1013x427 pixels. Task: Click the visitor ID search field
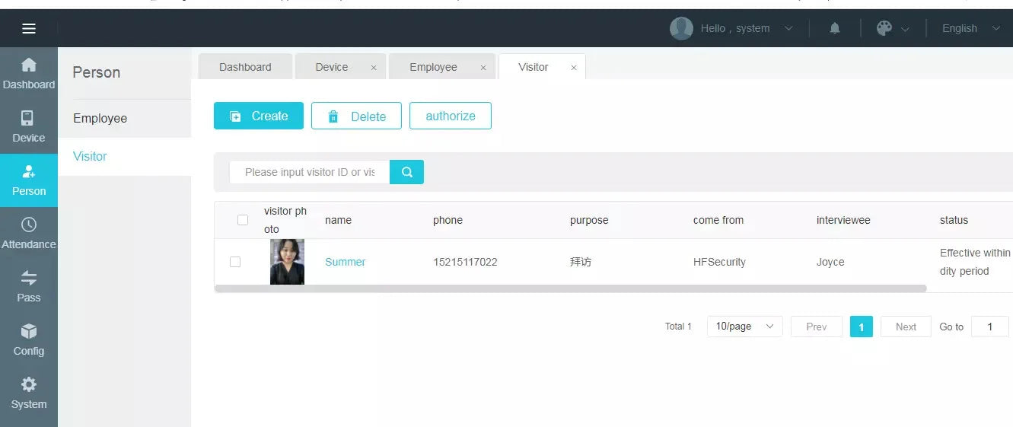click(x=310, y=172)
